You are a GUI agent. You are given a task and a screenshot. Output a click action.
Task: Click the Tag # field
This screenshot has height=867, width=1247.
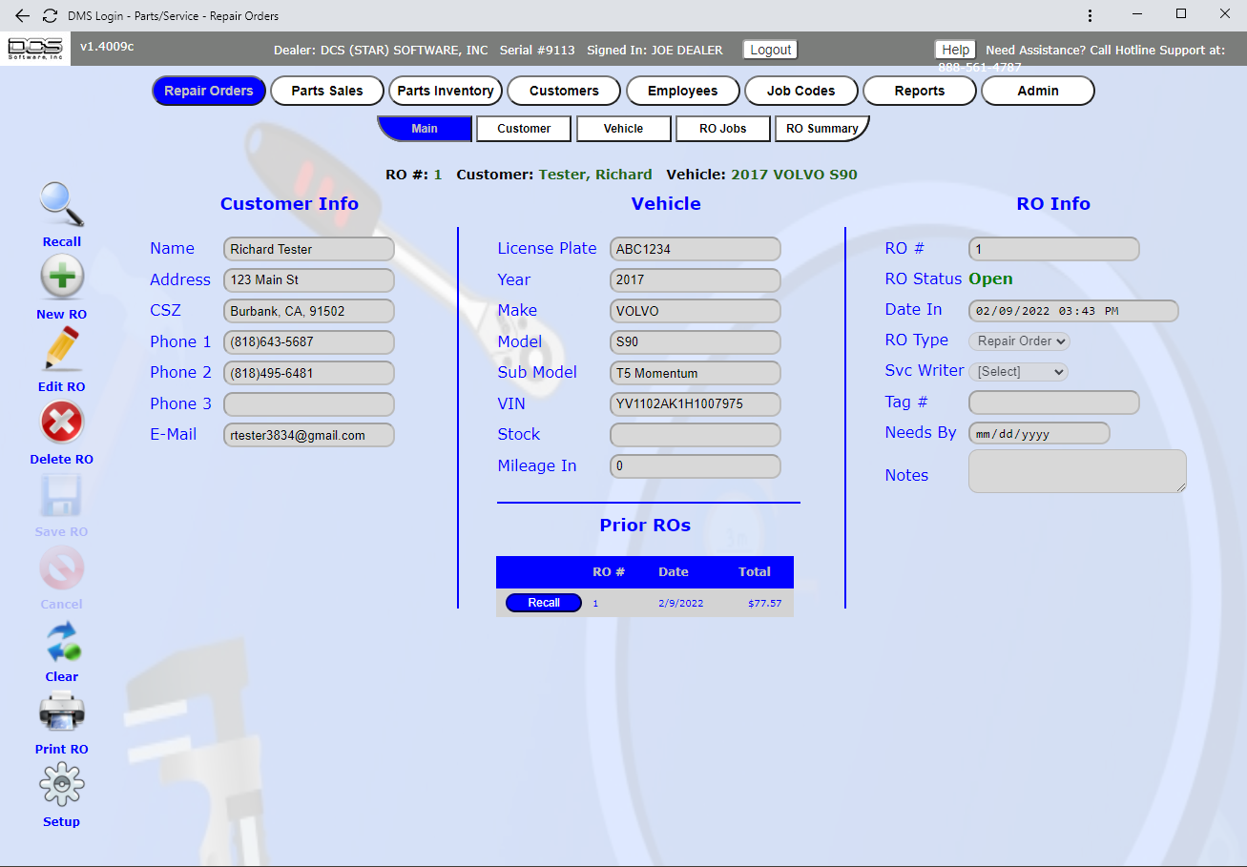point(1054,403)
